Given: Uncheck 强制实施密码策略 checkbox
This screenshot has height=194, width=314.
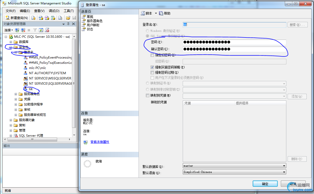Looking at the screenshot, I should [x=152, y=67].
